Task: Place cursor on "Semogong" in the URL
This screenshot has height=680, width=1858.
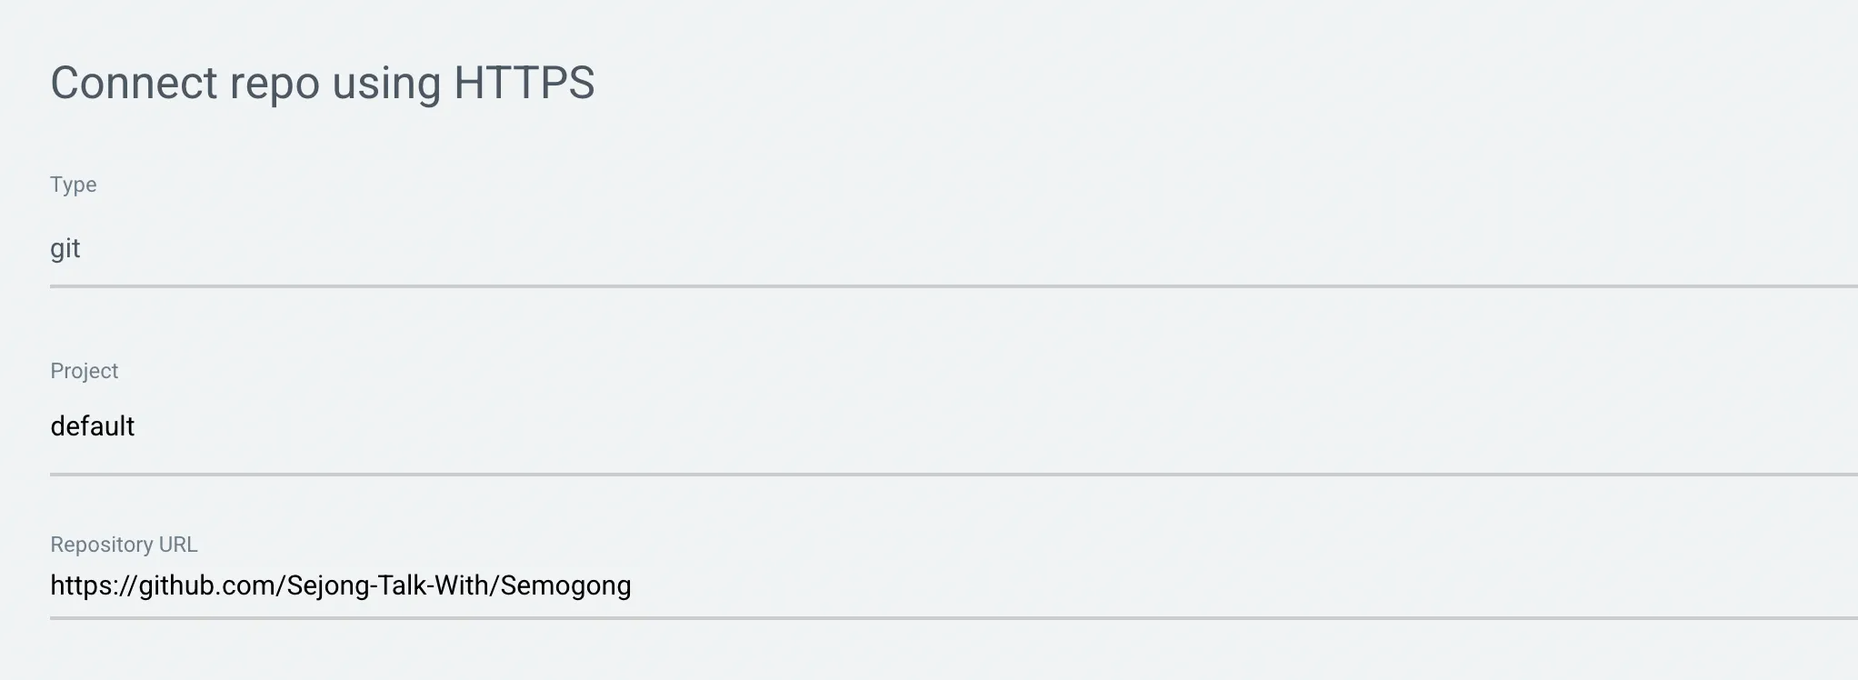Action: point(565,585)
